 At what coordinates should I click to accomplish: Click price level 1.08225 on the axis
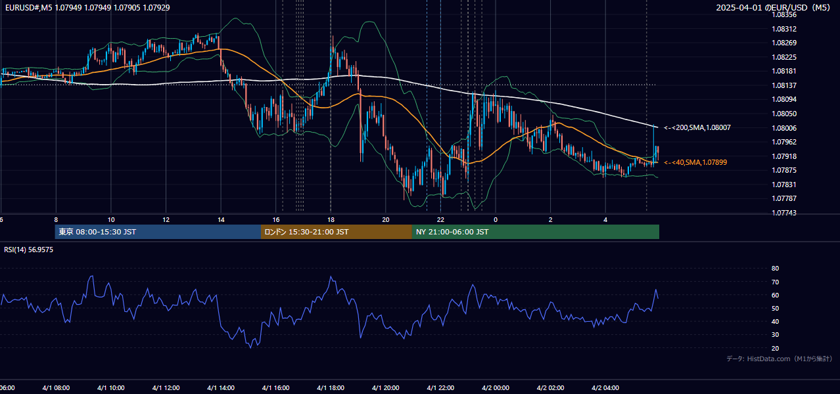(x=784, y=57)
